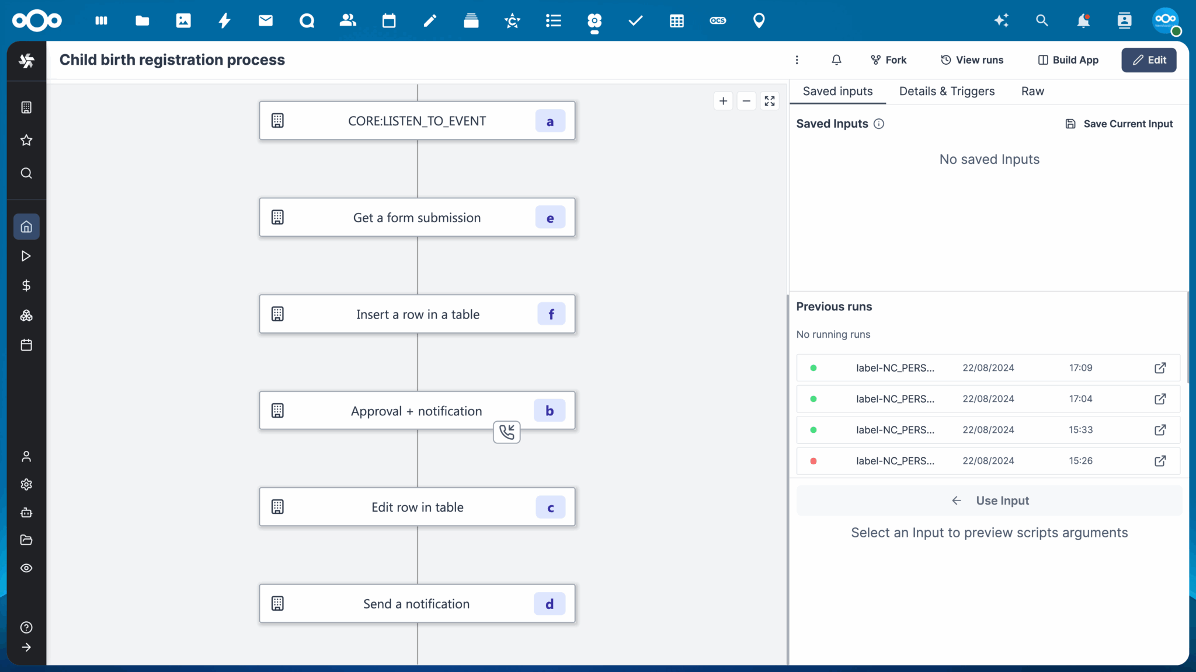Collapse the sidebar using the arrow at bottom

coord(26,647)
